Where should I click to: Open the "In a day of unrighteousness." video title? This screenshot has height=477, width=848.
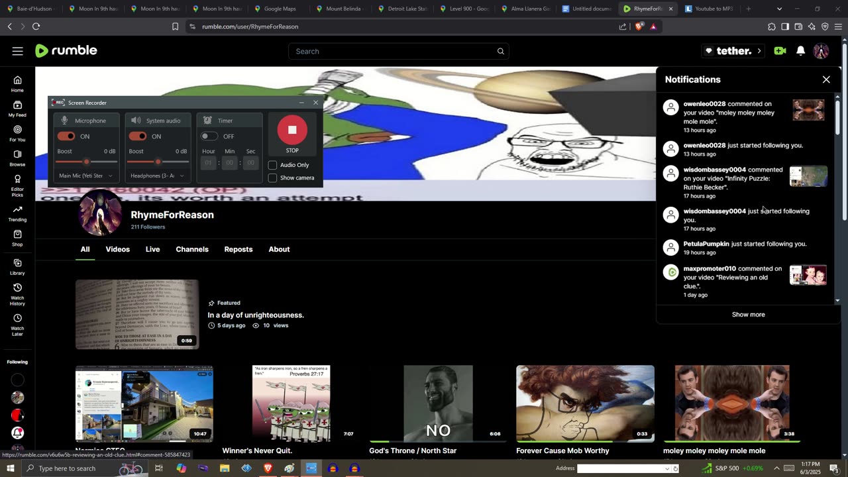pos(256,315)
